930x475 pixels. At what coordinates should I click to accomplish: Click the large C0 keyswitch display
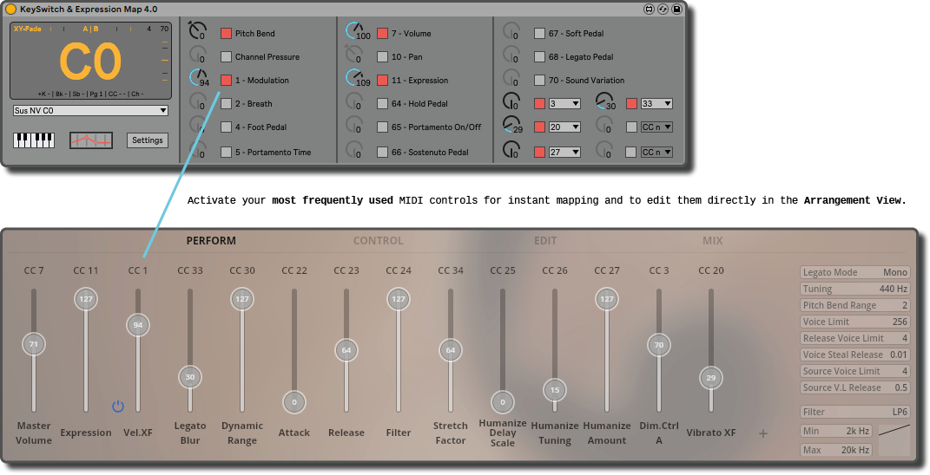(x=91, y=61)
